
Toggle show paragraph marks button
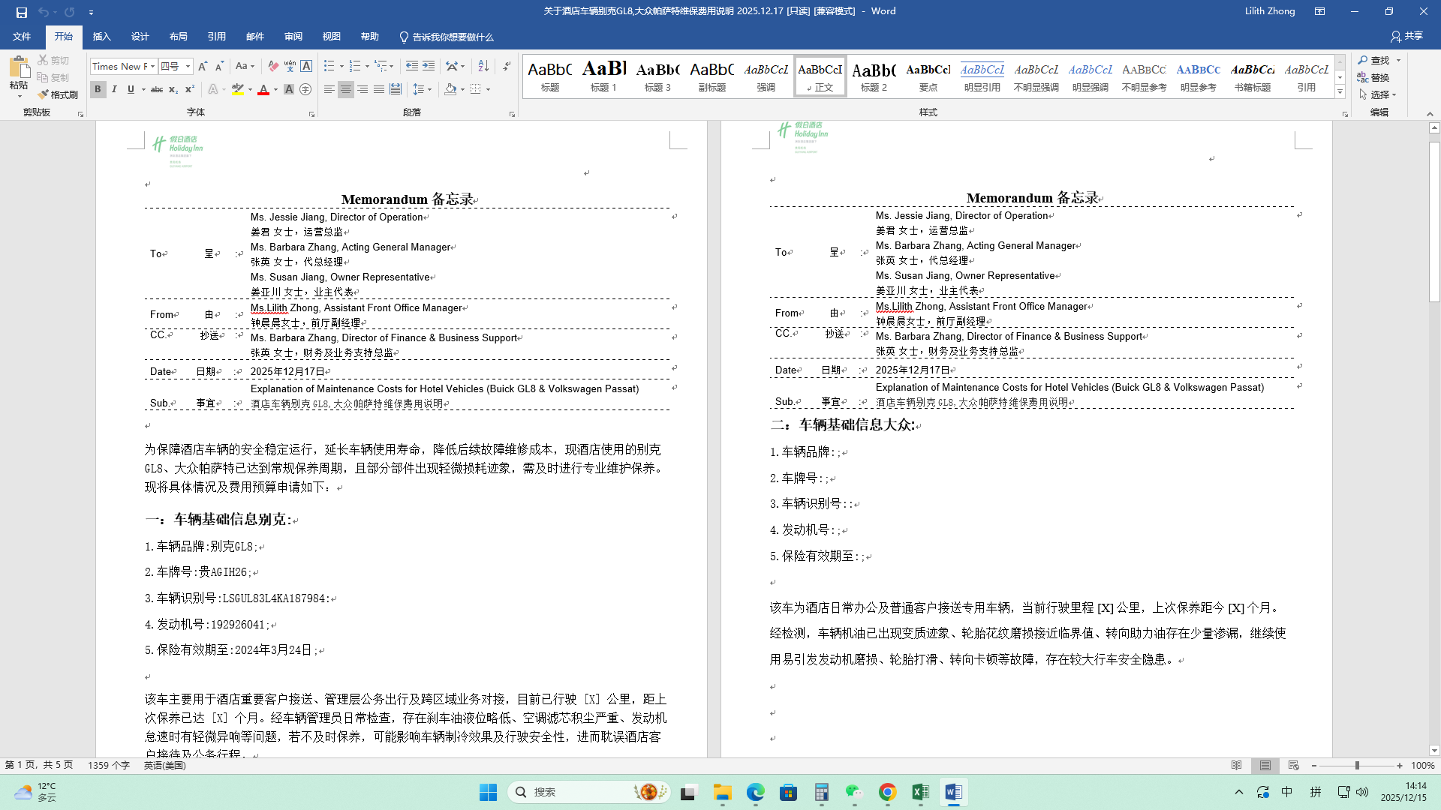click(507, 66)
